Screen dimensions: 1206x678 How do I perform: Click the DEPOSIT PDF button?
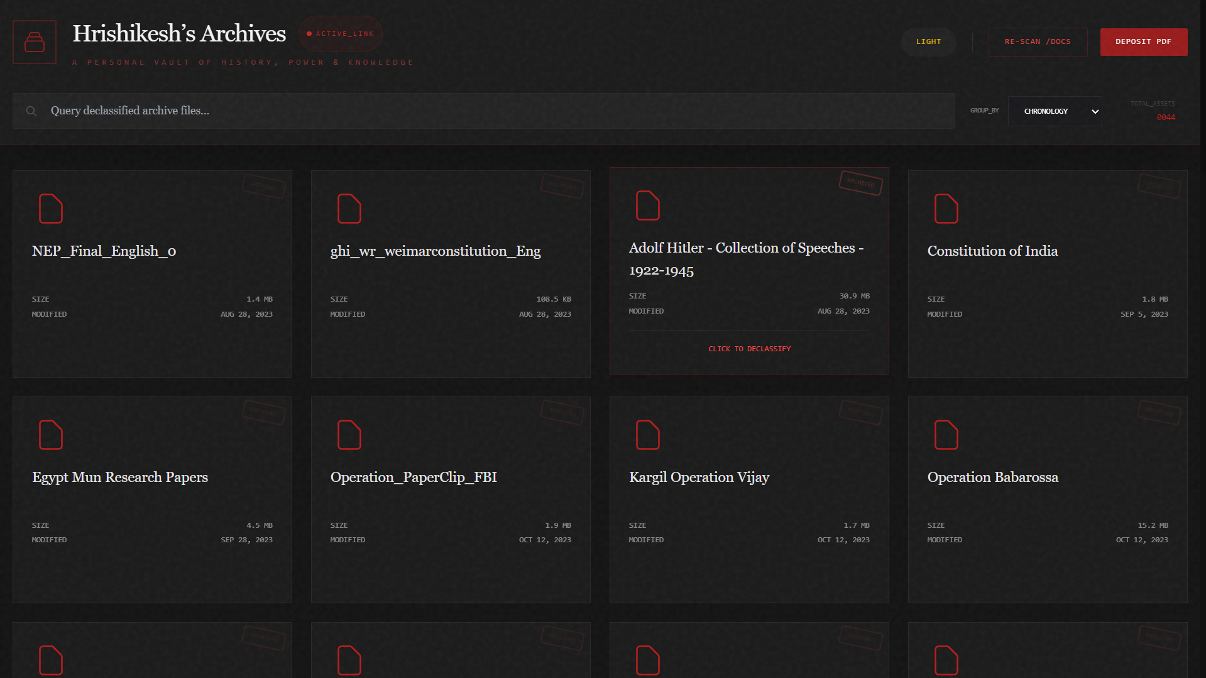pos(1143,41)
